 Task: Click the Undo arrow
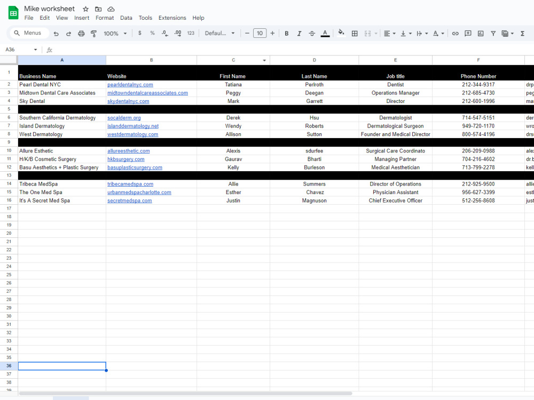[56, 33]
